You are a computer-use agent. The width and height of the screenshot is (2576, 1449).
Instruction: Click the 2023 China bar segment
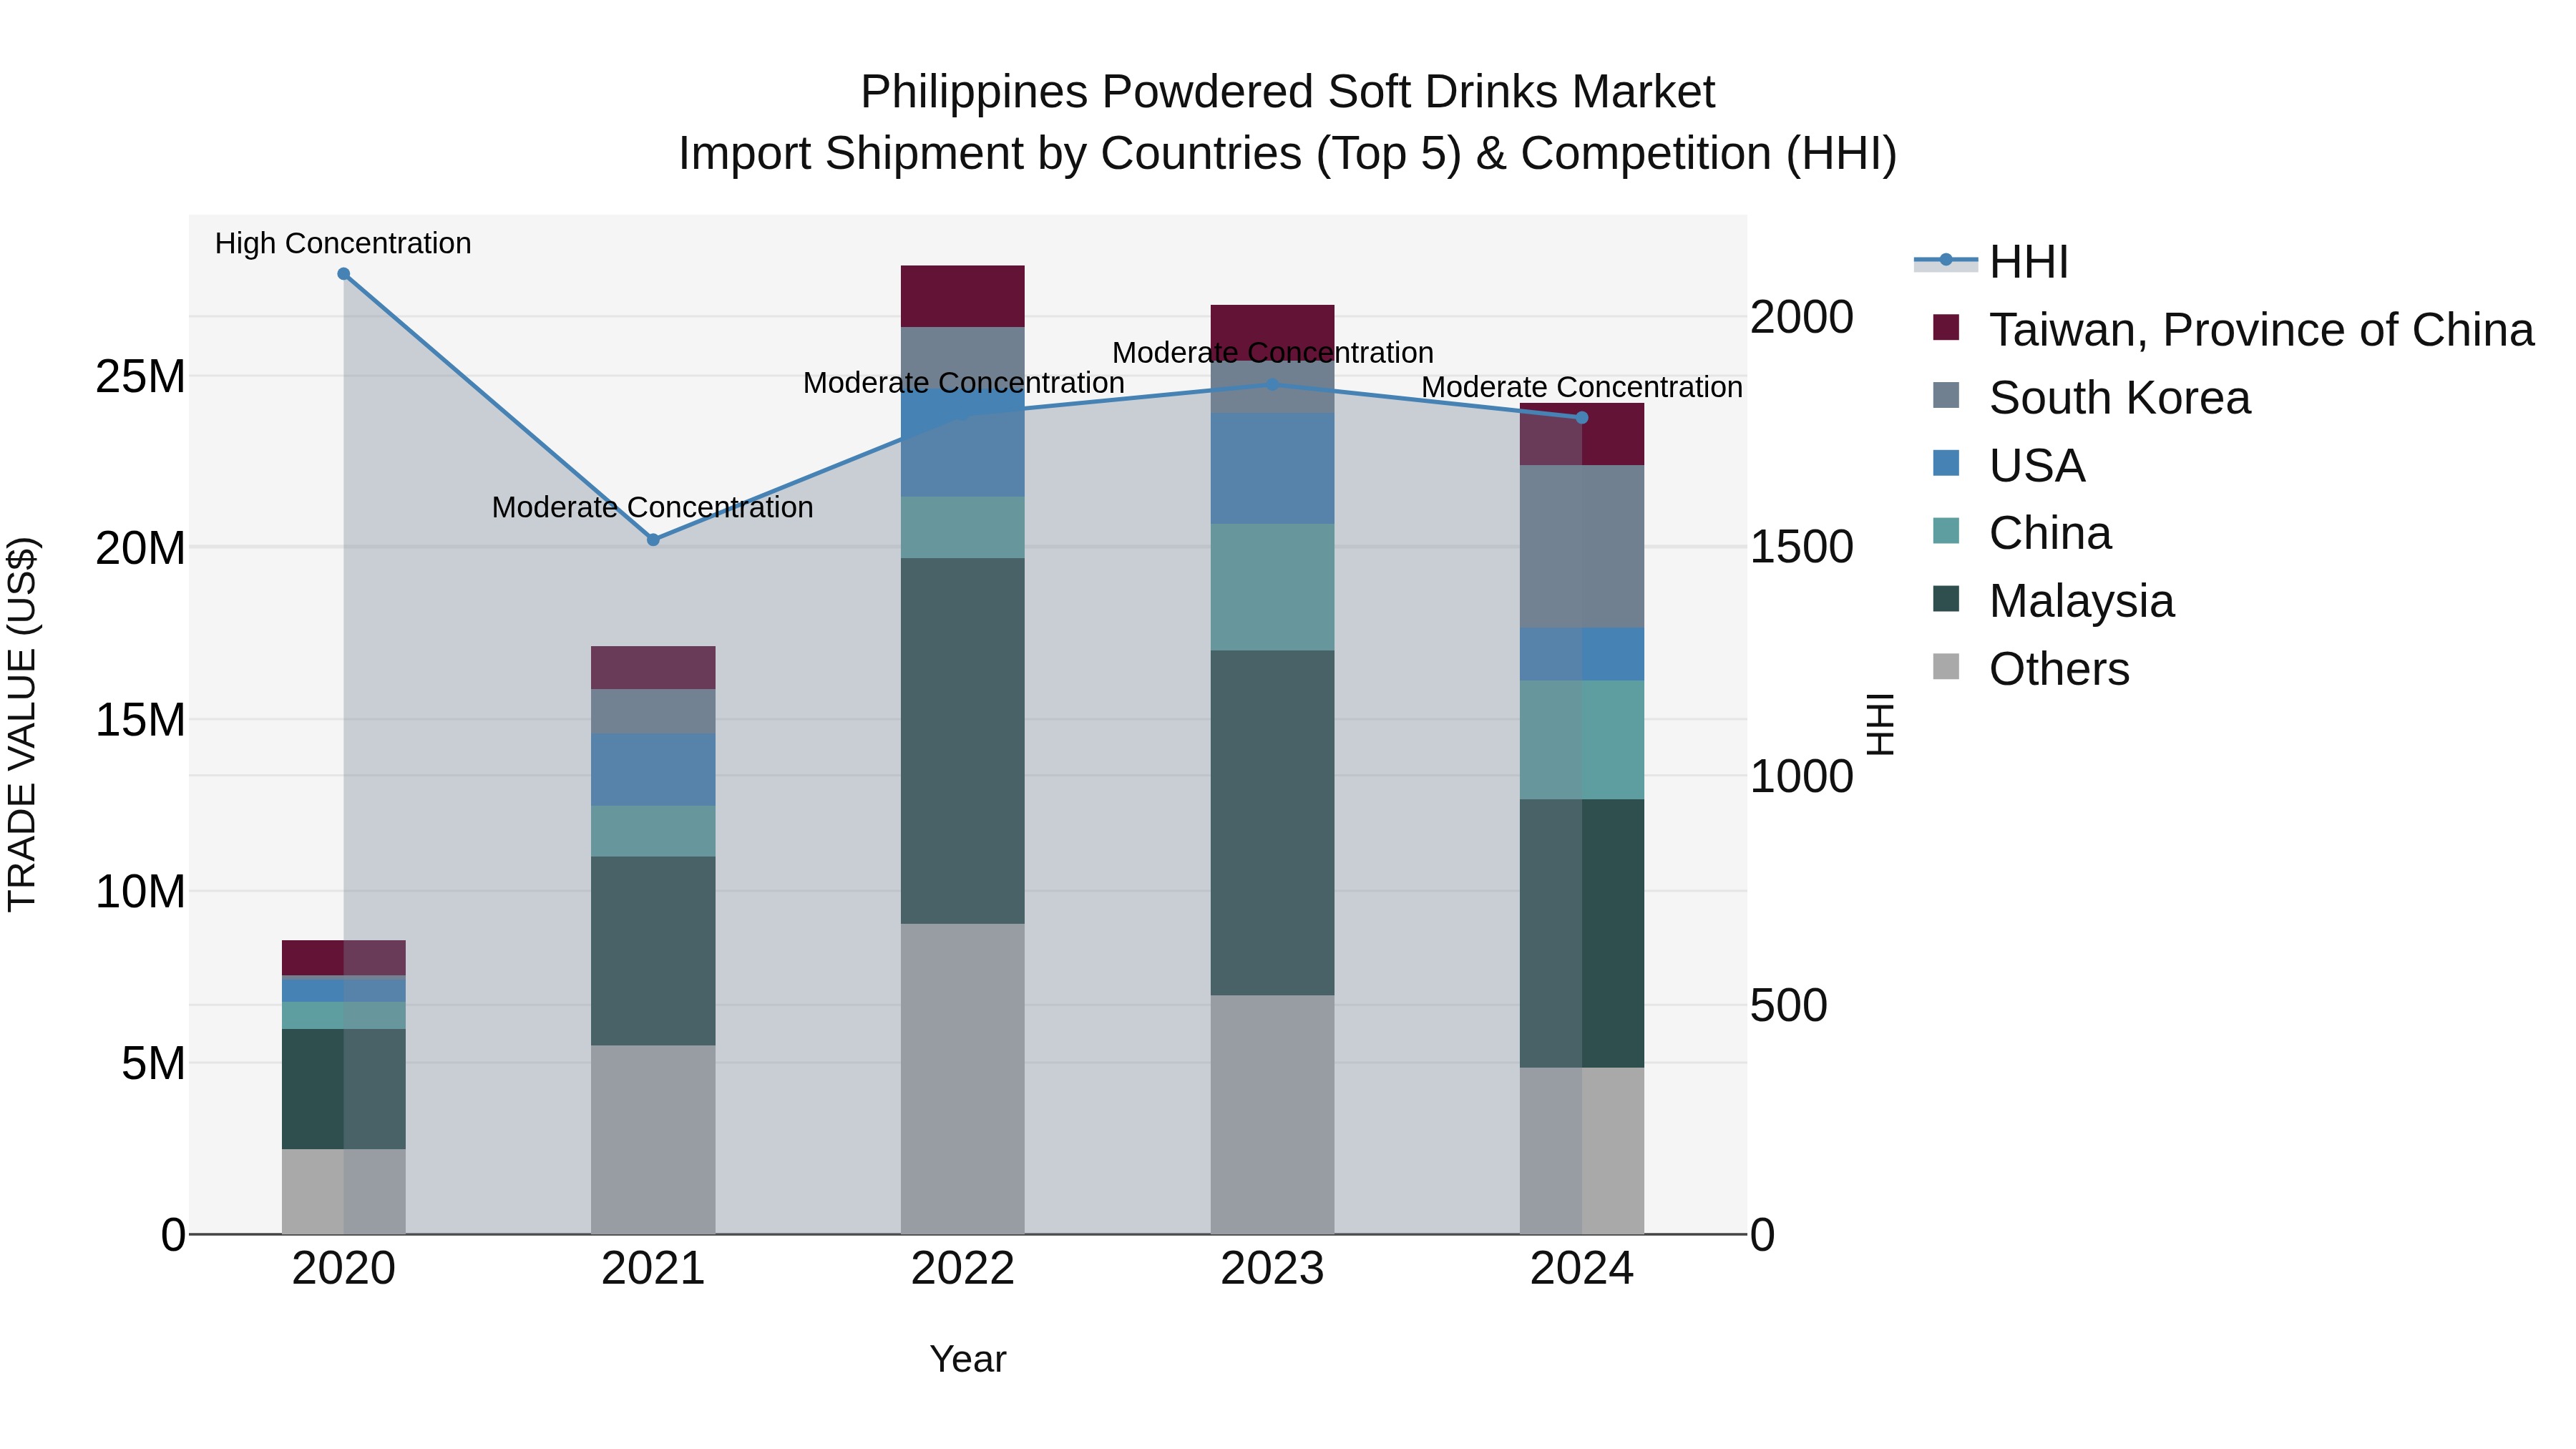tap(1272, 588)
